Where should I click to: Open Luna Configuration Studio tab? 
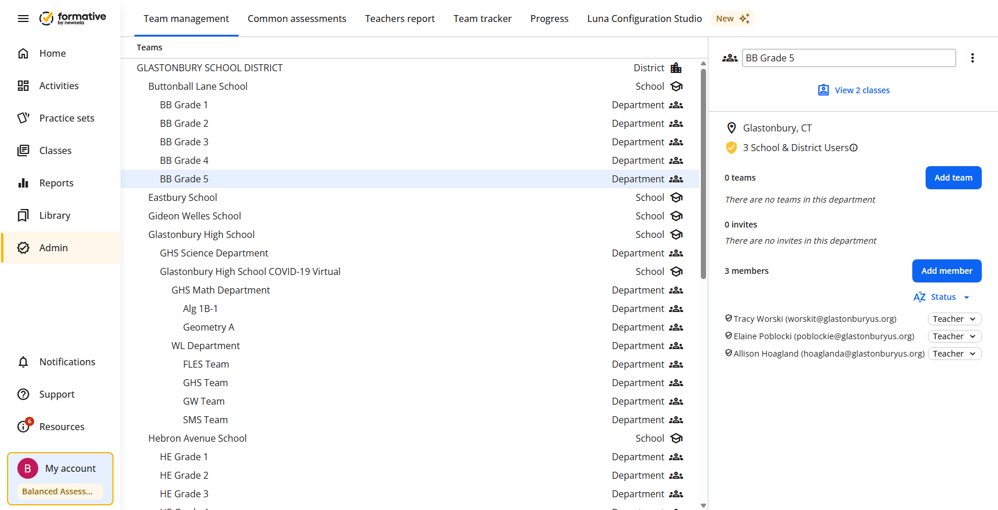click(x=645, y=19)
